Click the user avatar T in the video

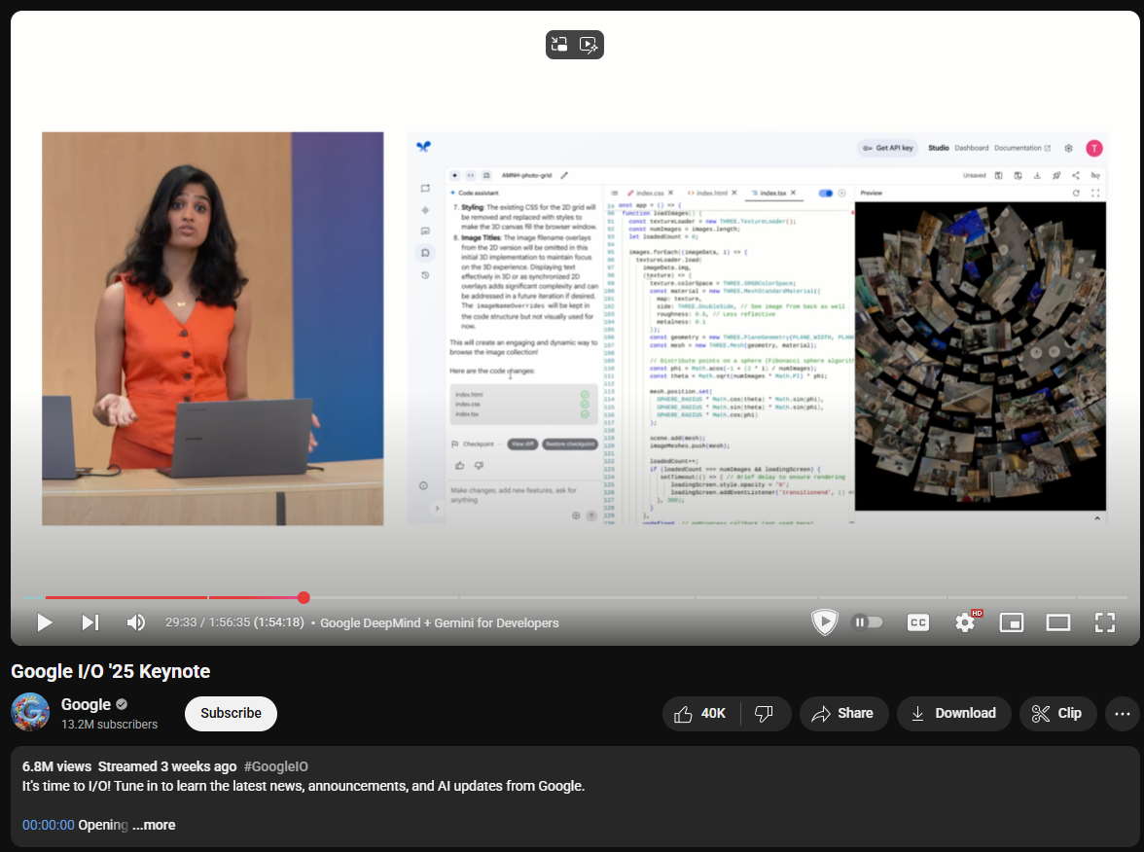click(1093, 148)
